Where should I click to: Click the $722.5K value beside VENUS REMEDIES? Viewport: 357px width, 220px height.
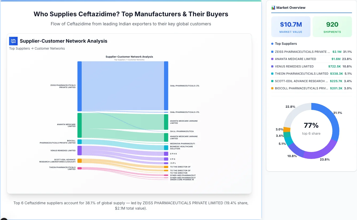pos(335,66)
